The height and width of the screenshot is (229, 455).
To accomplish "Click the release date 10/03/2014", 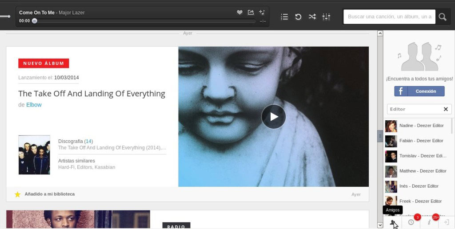I will (67, 77).
